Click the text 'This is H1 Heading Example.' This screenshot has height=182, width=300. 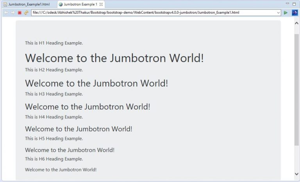(x=54, y=43)
